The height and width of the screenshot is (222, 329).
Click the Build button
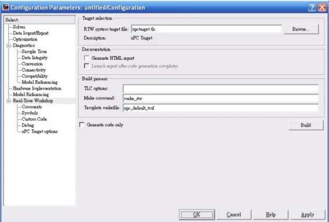[x=306, y=125]
